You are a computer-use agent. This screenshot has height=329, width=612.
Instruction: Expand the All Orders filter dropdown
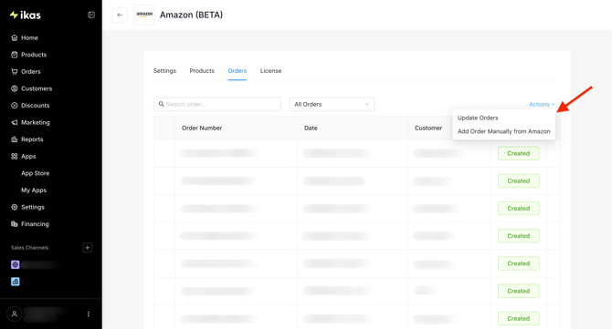332,104
